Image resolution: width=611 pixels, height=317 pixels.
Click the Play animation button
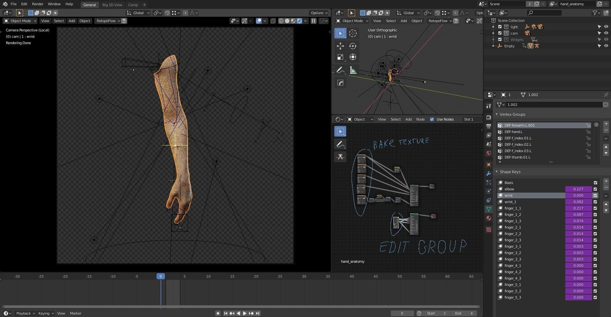click(x=244, y=313)
